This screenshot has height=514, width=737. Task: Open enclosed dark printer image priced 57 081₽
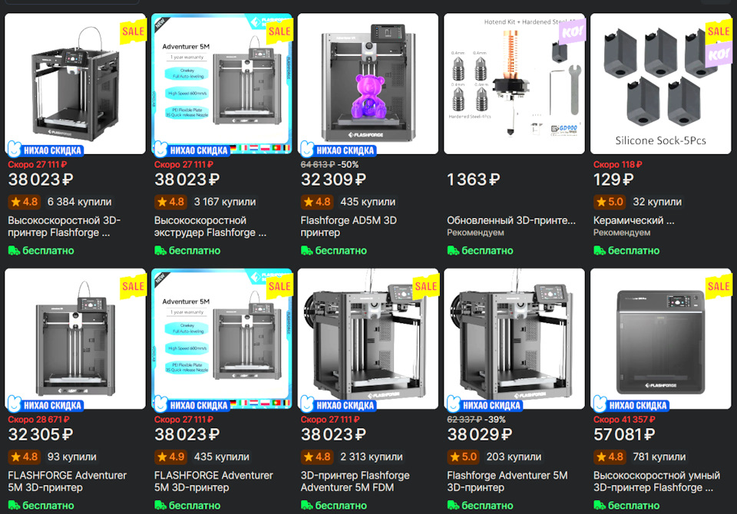[x=660, y=339]
